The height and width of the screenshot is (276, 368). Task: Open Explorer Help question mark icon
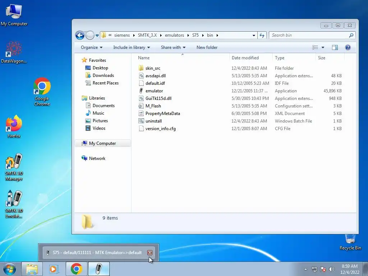(348, 48)
